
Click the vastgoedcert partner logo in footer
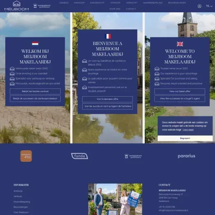[133, 156]
